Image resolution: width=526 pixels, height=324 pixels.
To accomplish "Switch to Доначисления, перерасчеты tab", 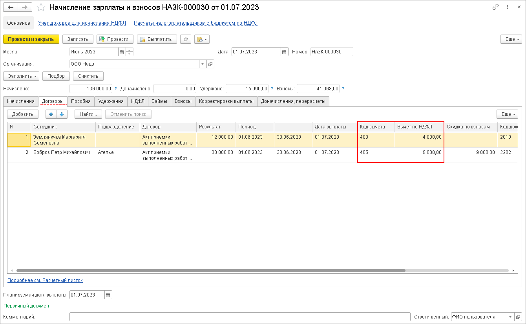I will tap(293, 101).
